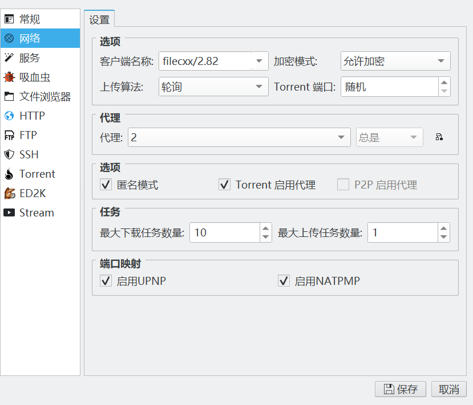Click the Torrent flame icon
473x405 pixels.
click(9, 174)
